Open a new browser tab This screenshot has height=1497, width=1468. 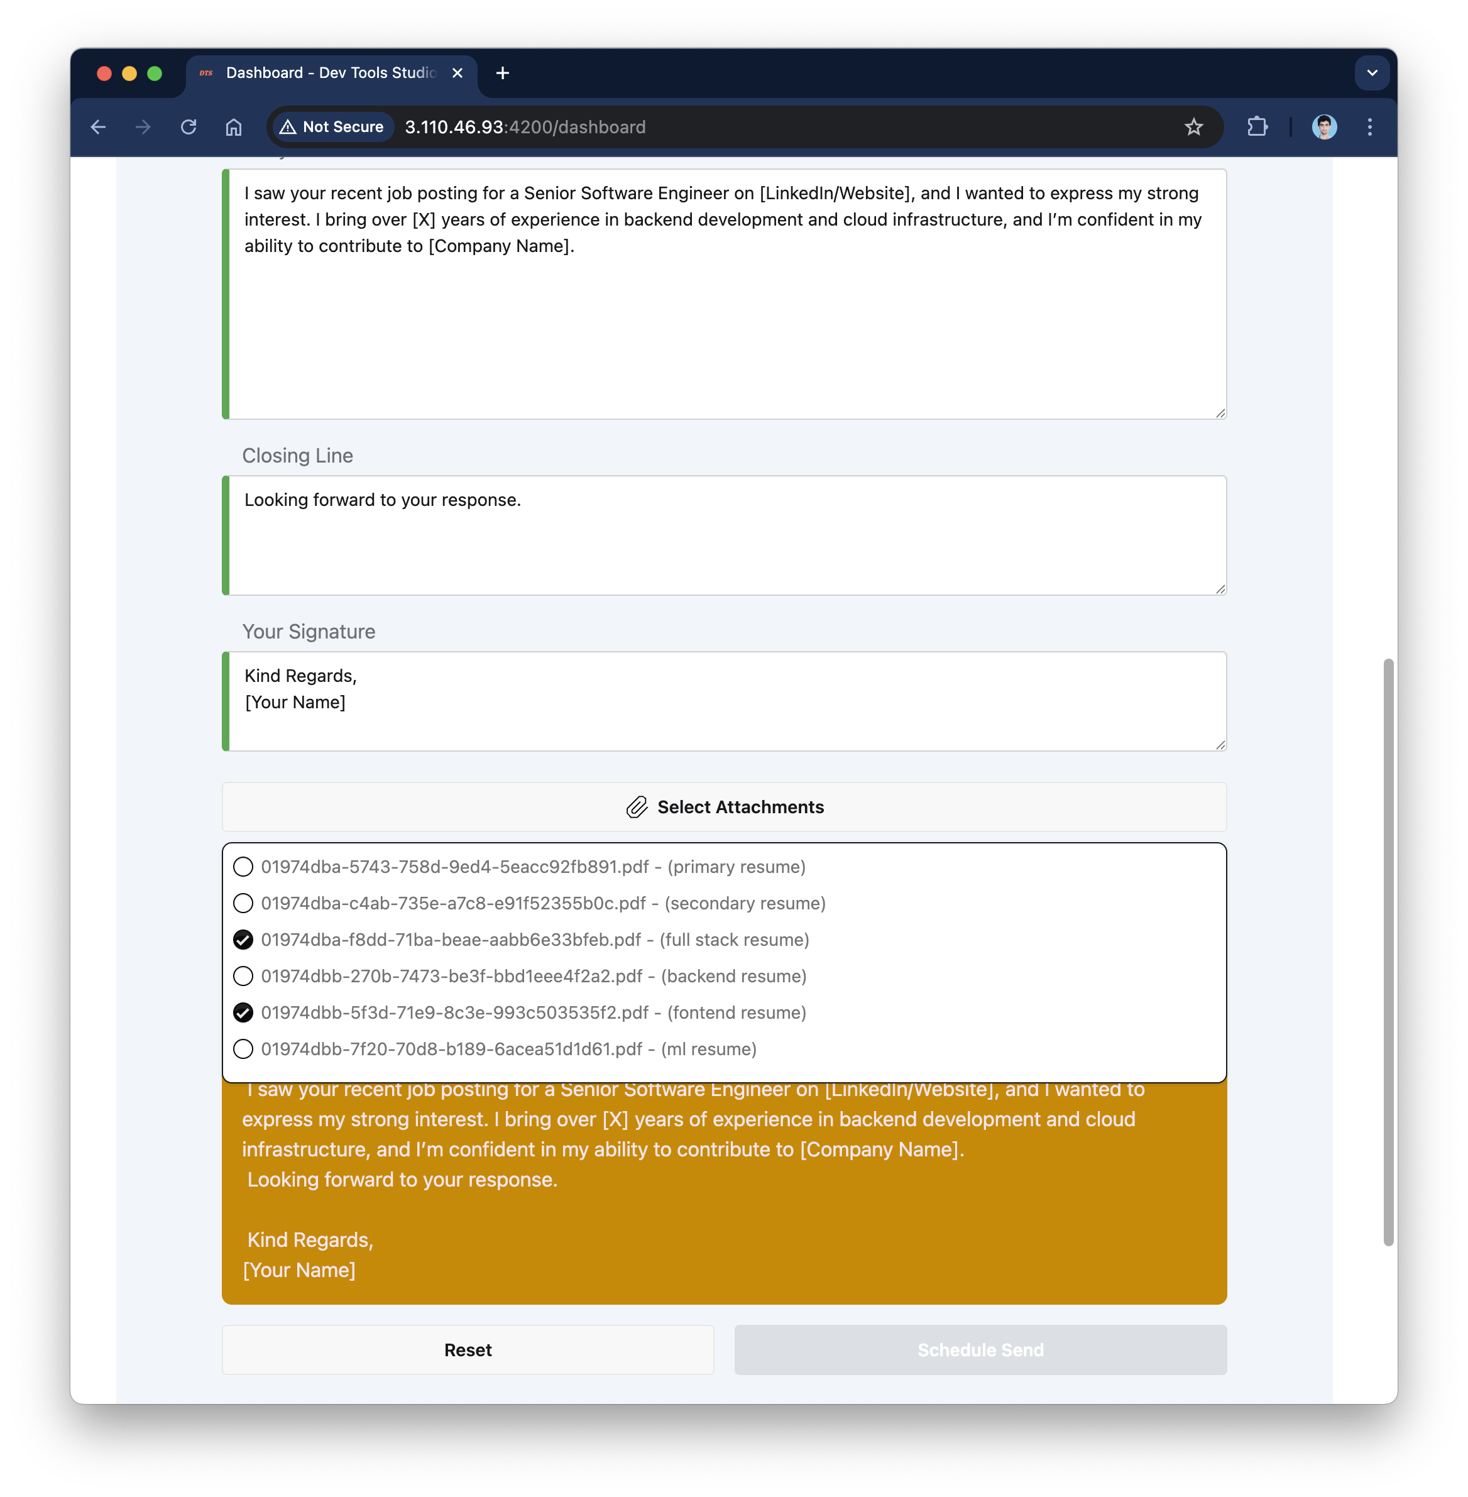tap(503, 74)
